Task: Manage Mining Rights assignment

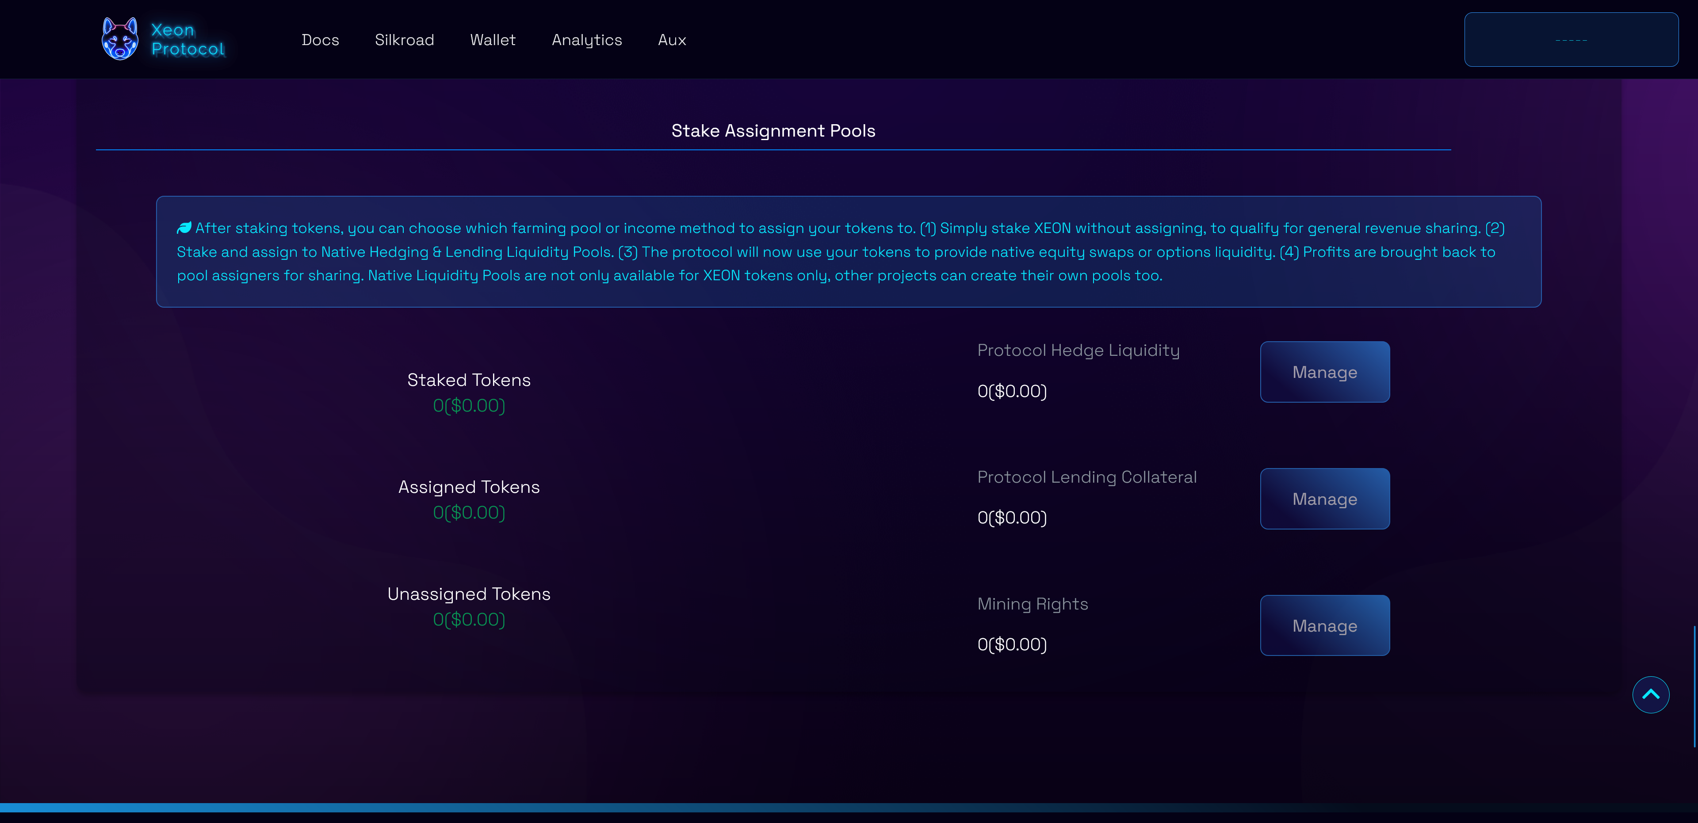Action: [1324, 625]
